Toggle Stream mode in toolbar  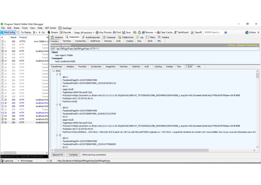[53, 32]
